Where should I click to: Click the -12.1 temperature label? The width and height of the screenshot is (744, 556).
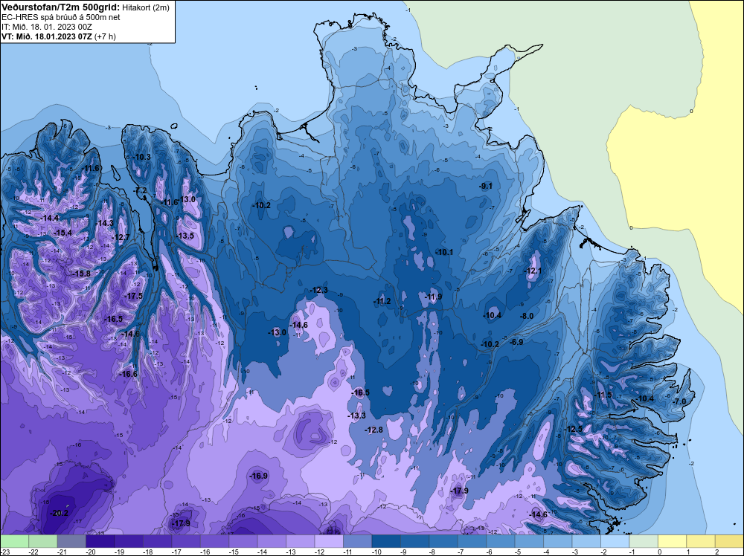pos(533,271)
